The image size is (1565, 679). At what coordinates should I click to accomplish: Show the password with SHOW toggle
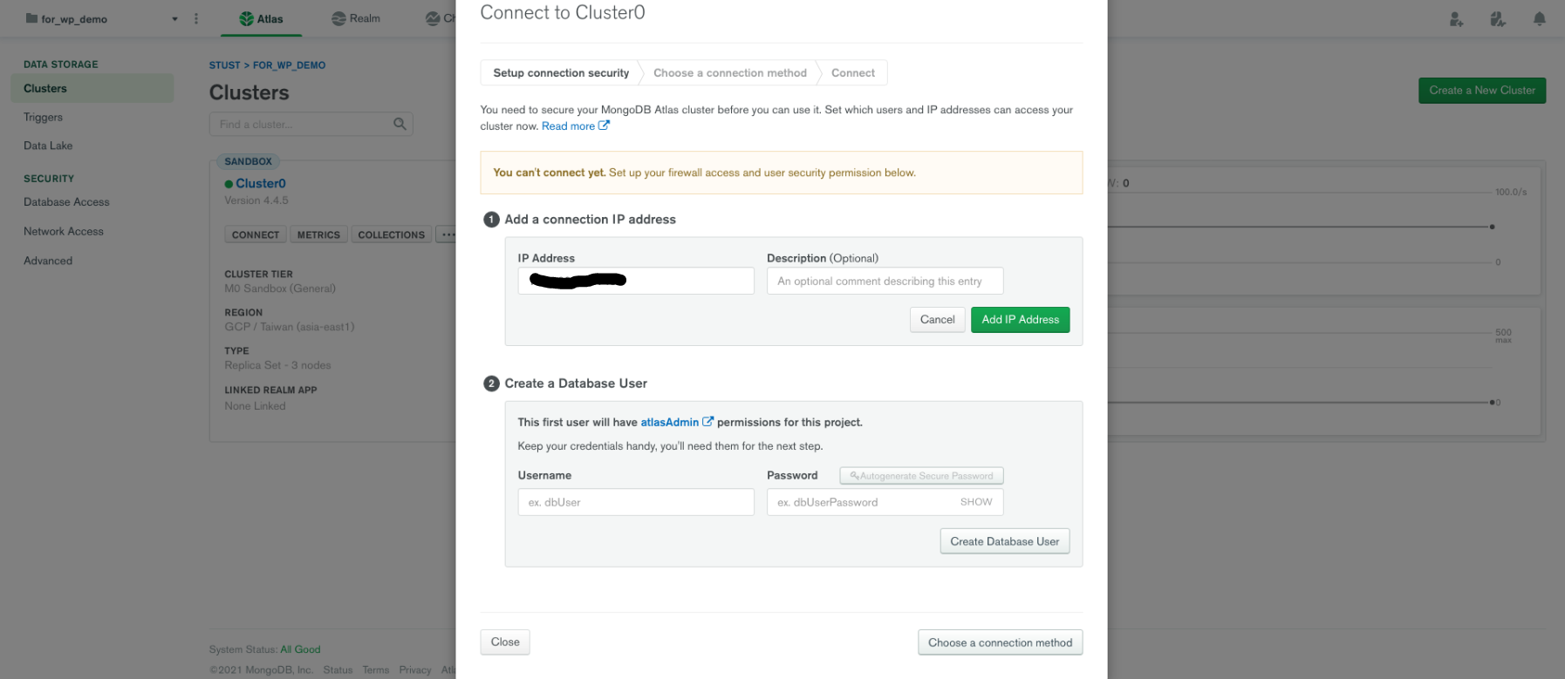click(x=976, y=502)
